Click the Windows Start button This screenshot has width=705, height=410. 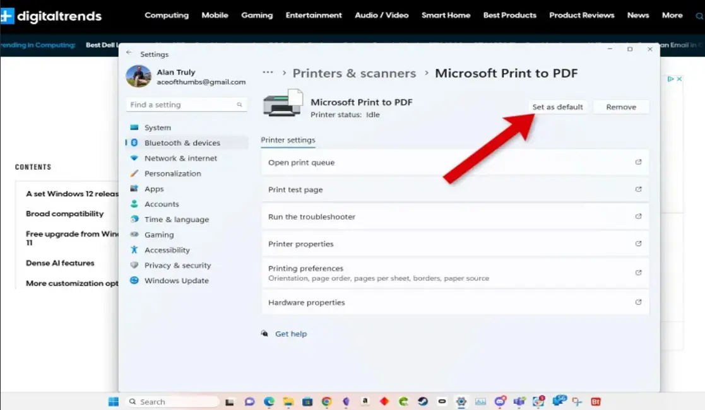tap(114, 401)
